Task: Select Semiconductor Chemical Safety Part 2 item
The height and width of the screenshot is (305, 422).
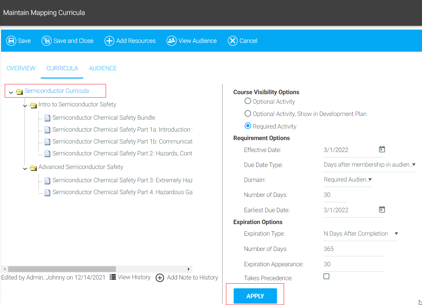Action: click(x=122, y=153)
